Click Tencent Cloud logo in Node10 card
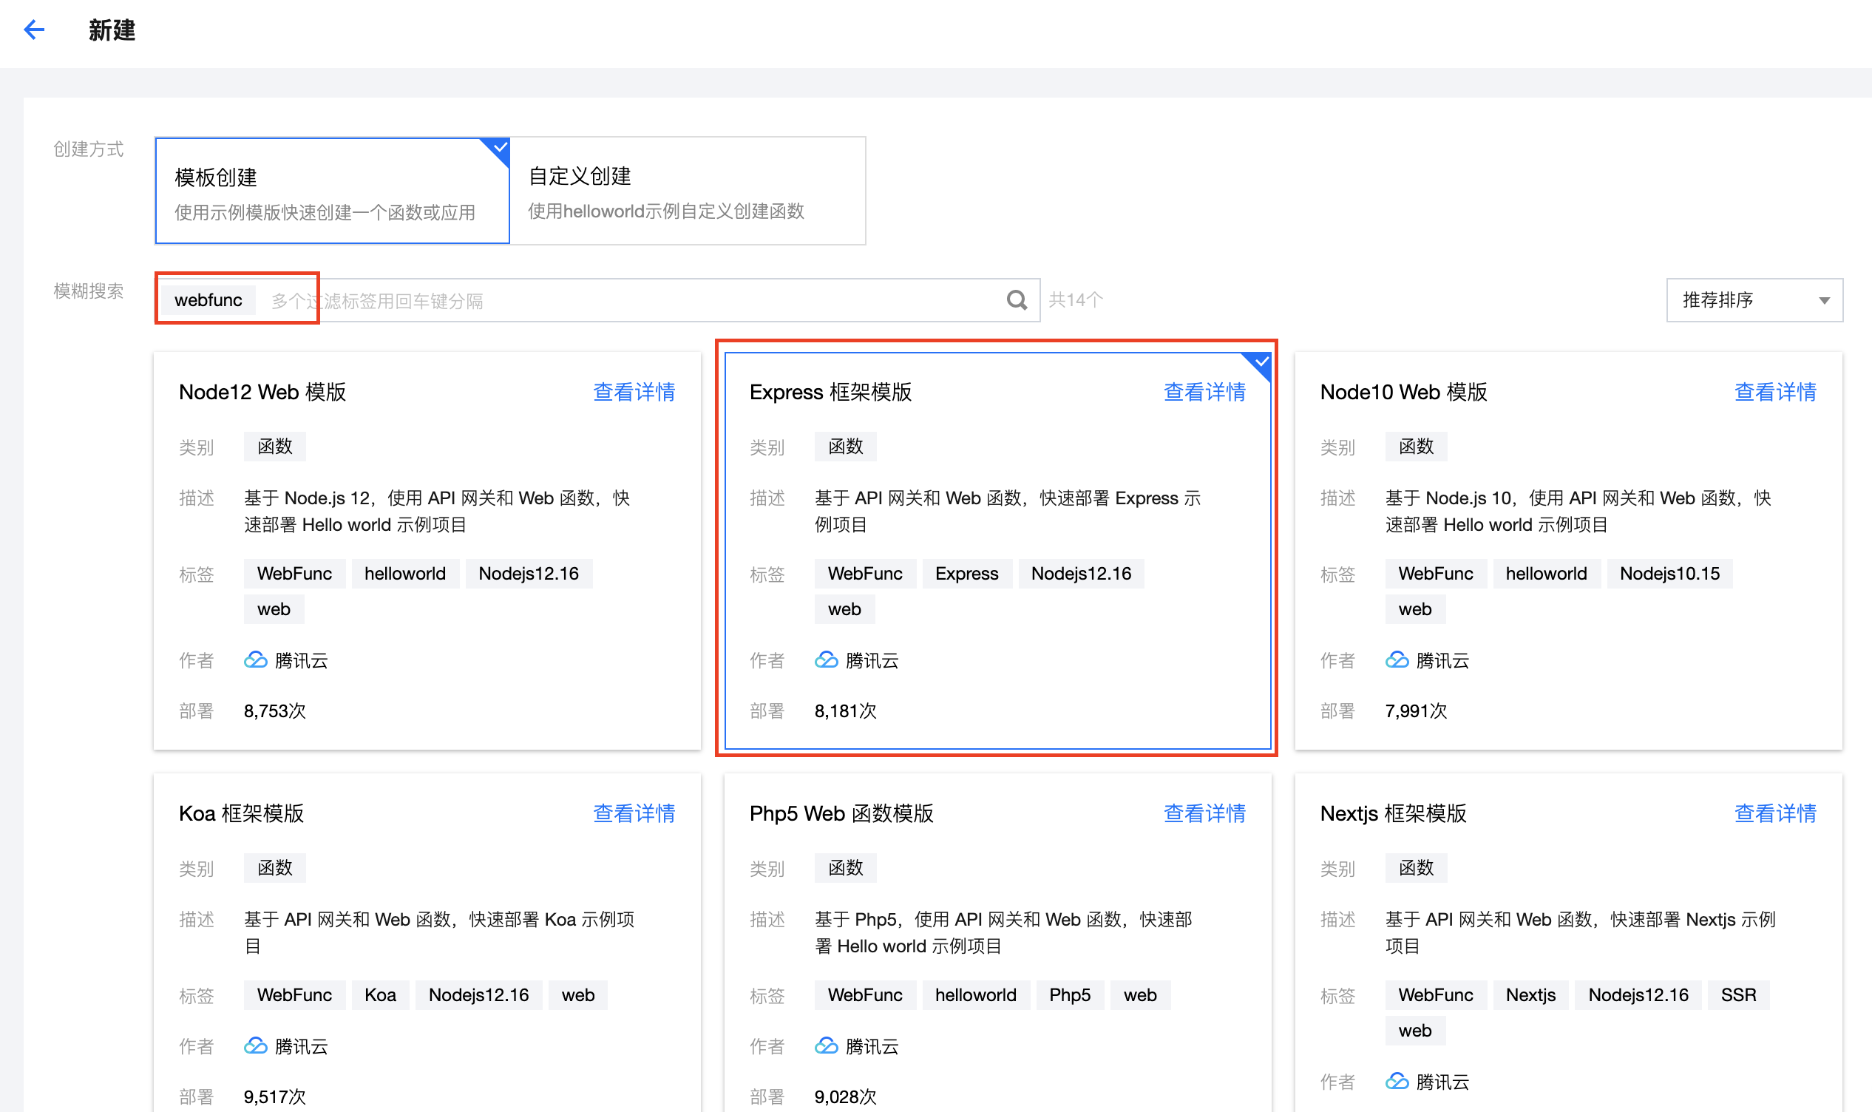This screenshot has height=1112, width=1872. click(1397, 660)
